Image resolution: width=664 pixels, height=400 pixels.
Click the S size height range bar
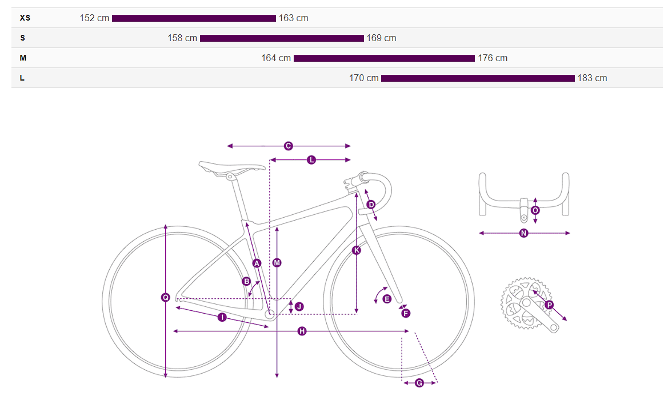282,38
